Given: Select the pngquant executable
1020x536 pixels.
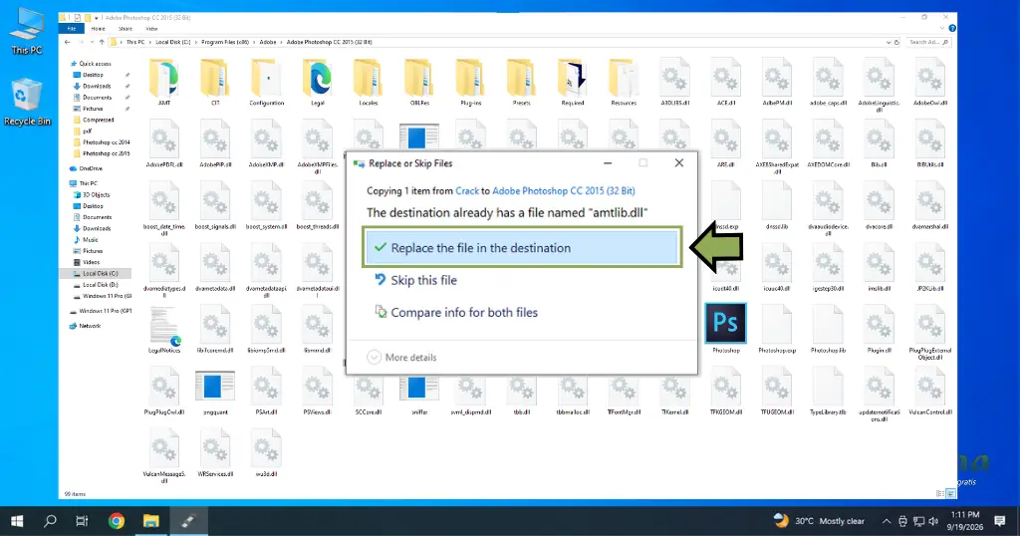Looking at the screenshot, I should coord(215,391).
